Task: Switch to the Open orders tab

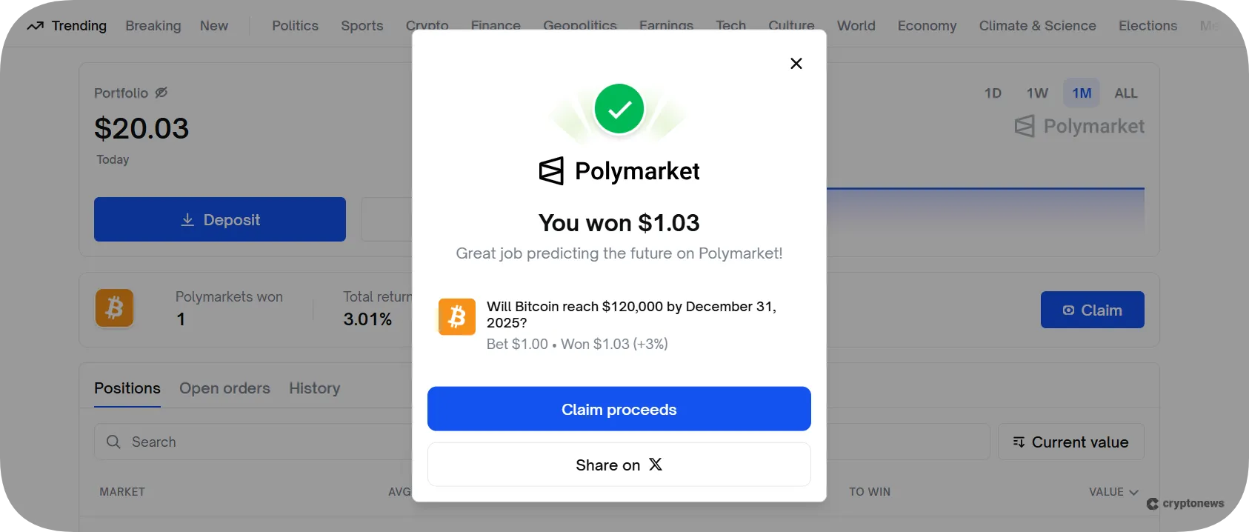Action: [224, 388]
